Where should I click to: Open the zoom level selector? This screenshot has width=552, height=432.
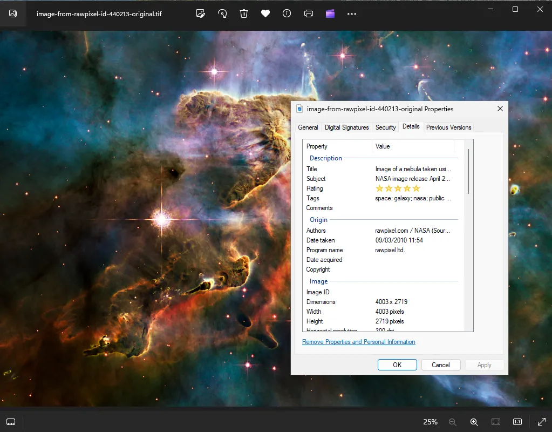(x=430, y=422)
